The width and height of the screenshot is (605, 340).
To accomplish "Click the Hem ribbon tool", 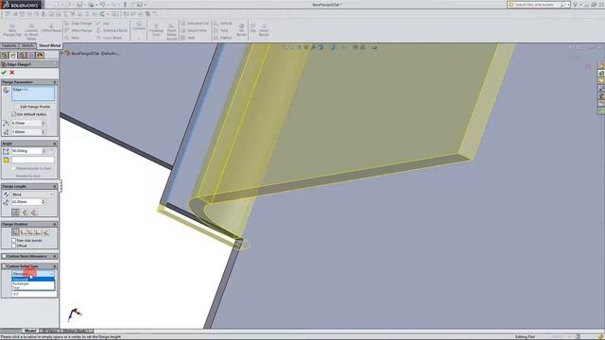I will [x=72, y=38].
